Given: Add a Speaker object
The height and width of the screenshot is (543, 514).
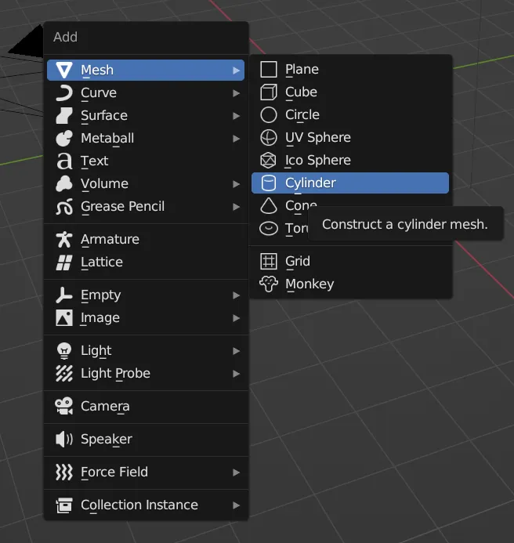Looking at the screenshot, I should coord(146,439).
